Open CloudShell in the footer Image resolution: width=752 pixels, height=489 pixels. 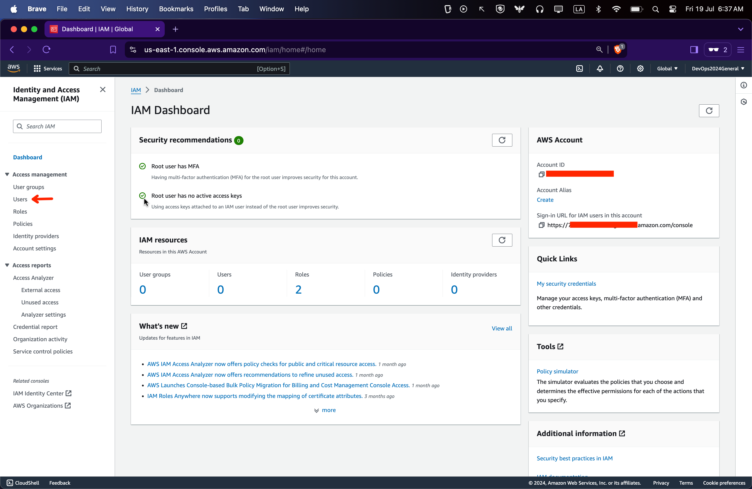[23, 483]
